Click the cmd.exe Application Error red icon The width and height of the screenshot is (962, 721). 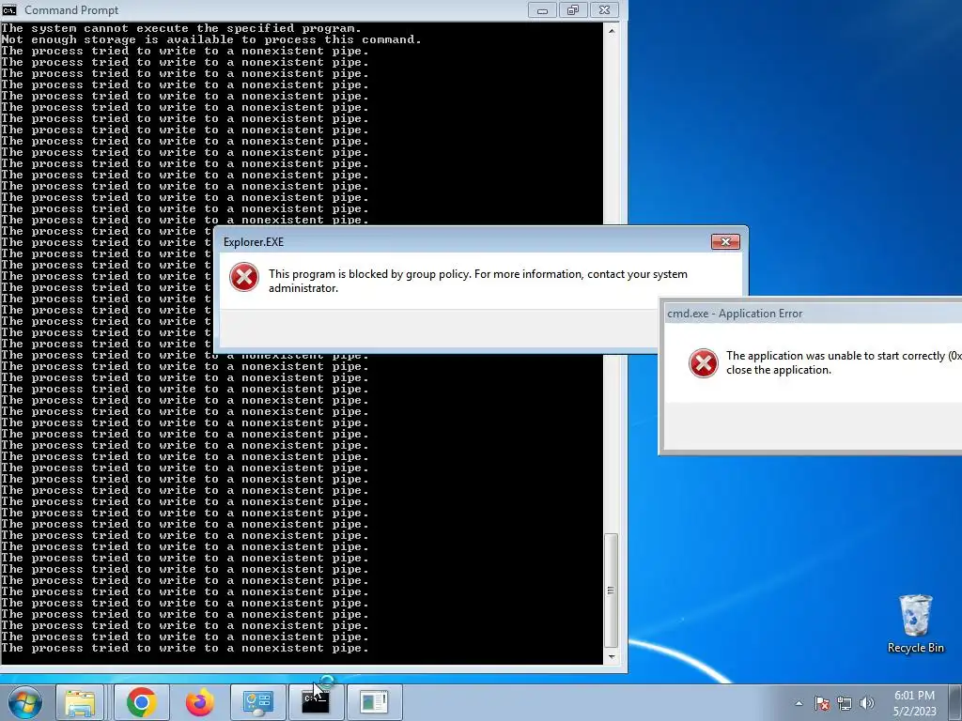(703, 363)
